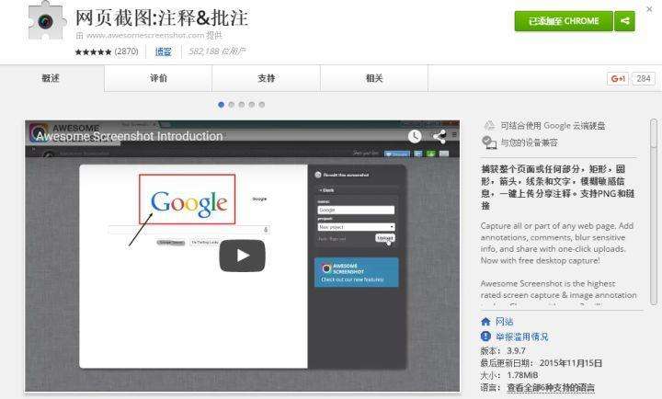Click the video share icon
Viewport: 662px width, 399px height.
click(x=439, y=136)
